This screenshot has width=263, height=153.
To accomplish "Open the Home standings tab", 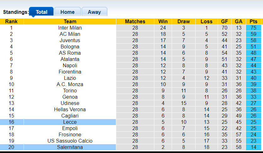I will click(67, 12).
